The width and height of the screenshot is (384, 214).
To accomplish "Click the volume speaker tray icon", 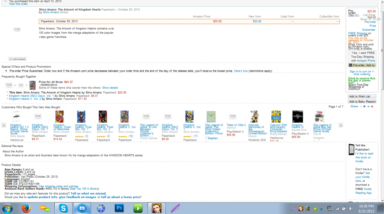I will (x=350, y=209).
